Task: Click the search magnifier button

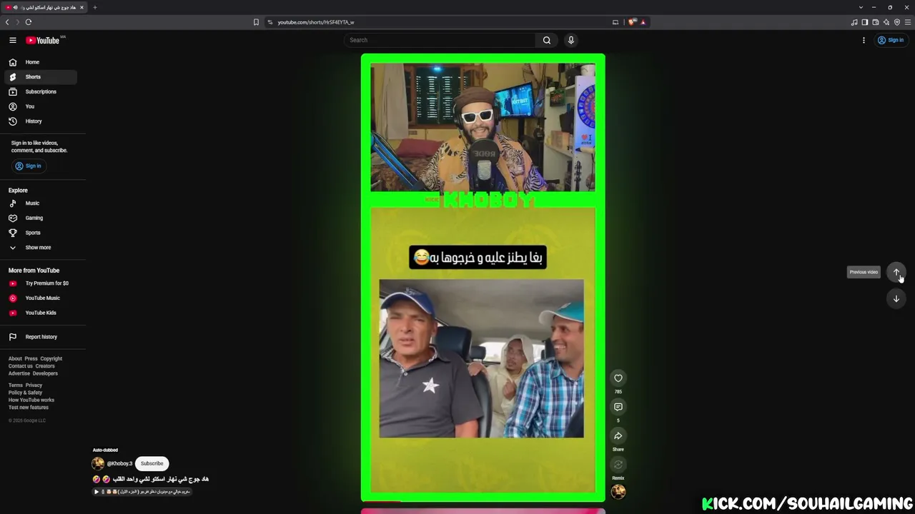Action: [547, 40]
